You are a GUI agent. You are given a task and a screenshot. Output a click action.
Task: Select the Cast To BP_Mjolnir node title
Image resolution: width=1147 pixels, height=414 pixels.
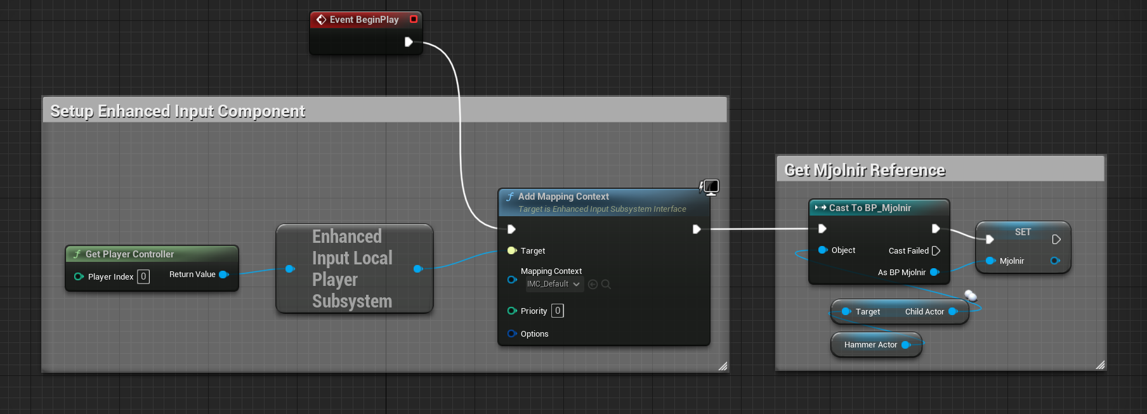(x=870, y=208)
